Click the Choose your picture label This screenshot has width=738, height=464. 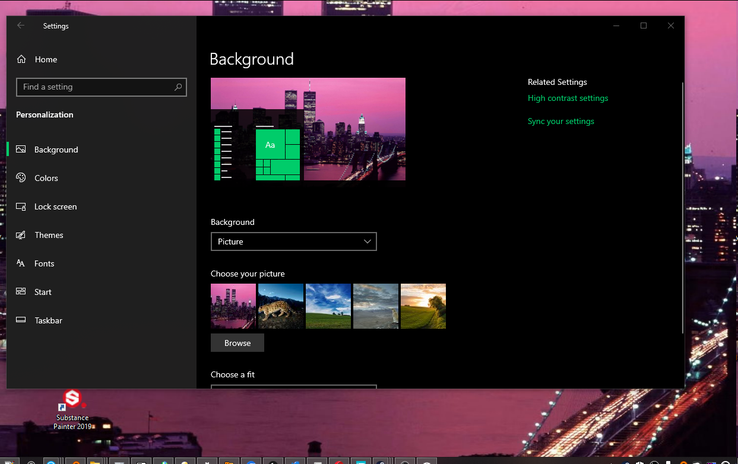pos(248,274)
